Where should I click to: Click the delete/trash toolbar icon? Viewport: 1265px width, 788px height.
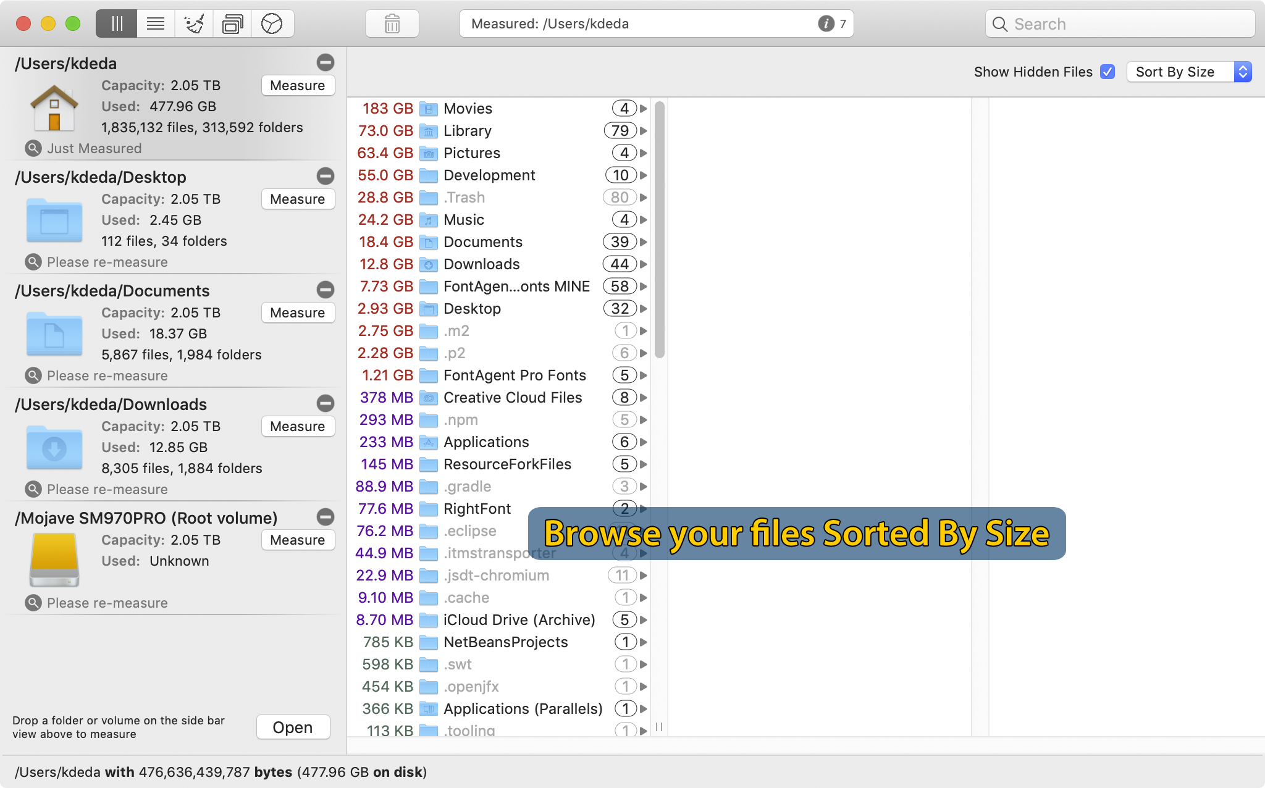coord(392,22)
